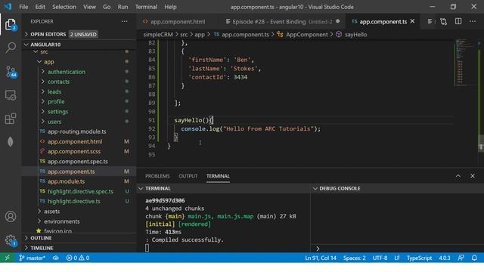Click the remote window indicator in status bar
The height and width of the screenshot is (272, 484).
tap(7, 258)
